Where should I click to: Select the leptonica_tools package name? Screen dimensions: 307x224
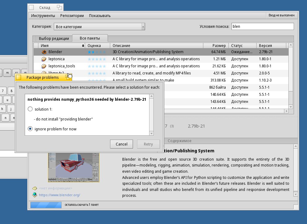(62, 66)
